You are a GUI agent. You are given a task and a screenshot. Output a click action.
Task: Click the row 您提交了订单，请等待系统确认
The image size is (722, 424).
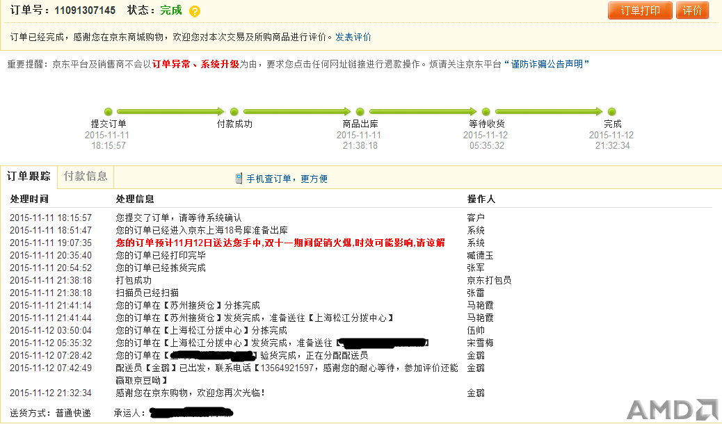[x=179, y=218]
